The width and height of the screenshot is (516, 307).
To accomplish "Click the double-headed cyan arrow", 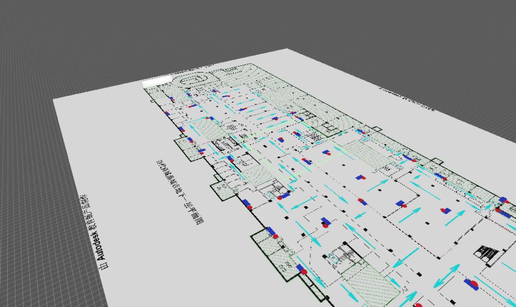I will tap(446, 276).
